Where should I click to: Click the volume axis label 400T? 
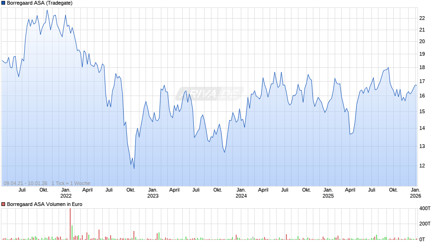point(425,208)
